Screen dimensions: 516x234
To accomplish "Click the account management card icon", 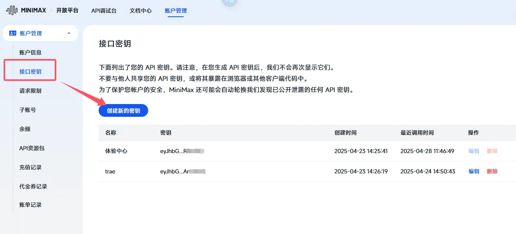I will (13, 33).
